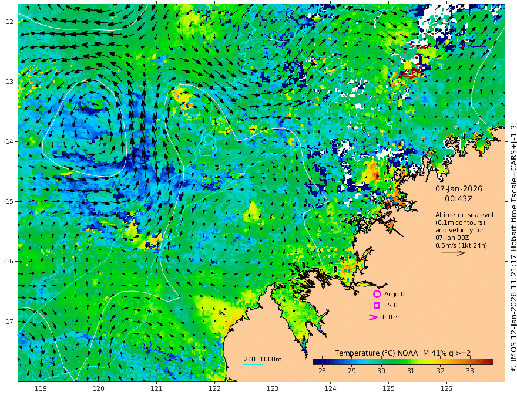Click the 'drifter' legend label
517x399 pixels.
pyautogui.click(x=390, y=317)
